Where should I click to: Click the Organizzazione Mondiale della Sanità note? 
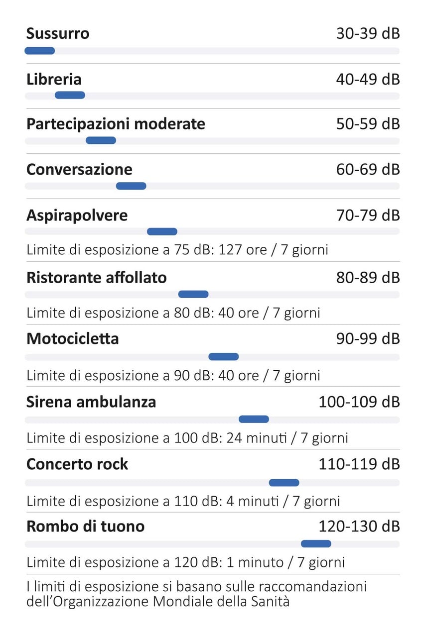[x=197, y=593]
